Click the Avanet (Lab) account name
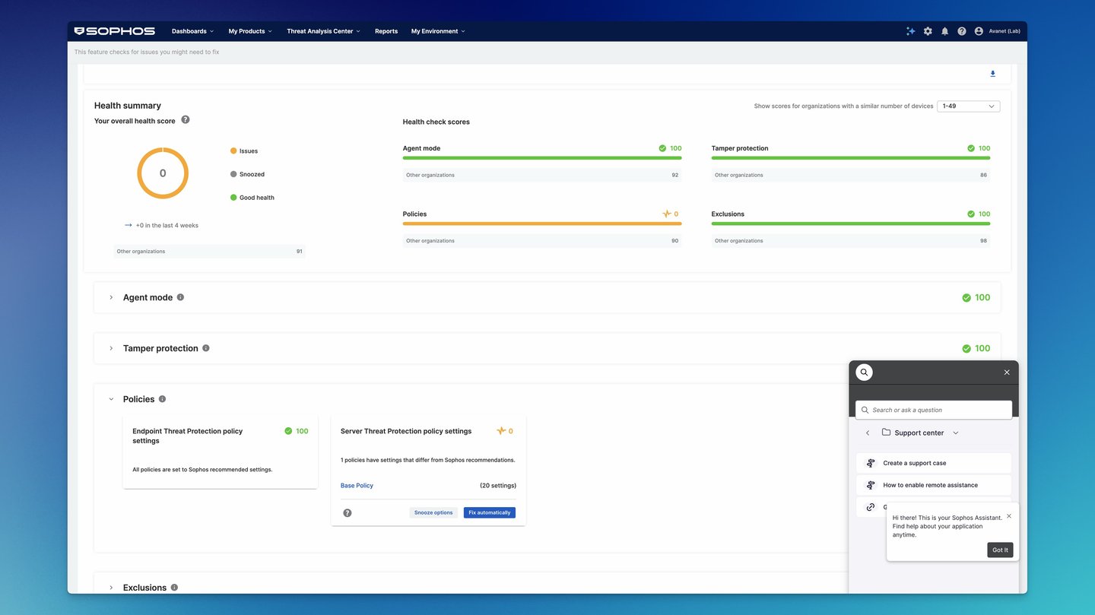The image size is (1095, 615). [1005, 31]
